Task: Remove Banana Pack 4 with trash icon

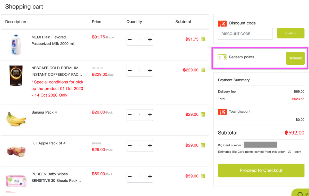Action: pyautogui.click(x=203, y=114)
